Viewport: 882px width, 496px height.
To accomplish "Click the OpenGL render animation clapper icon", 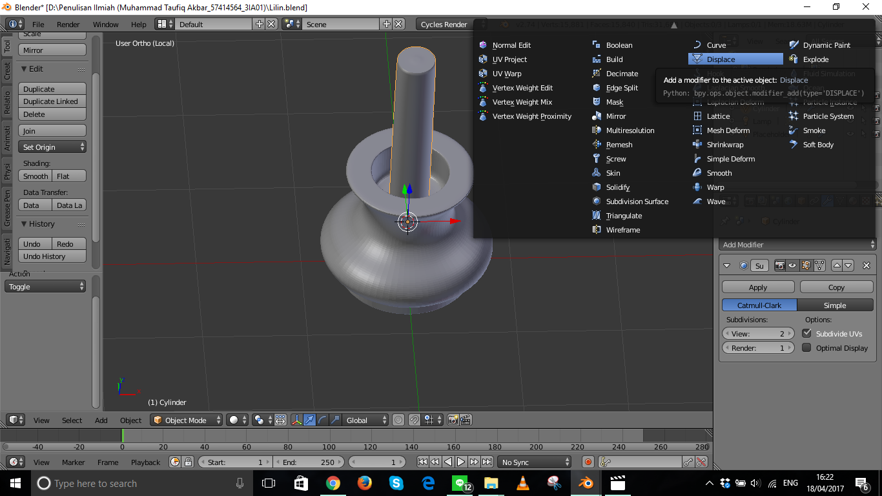I will coord(464,420).
